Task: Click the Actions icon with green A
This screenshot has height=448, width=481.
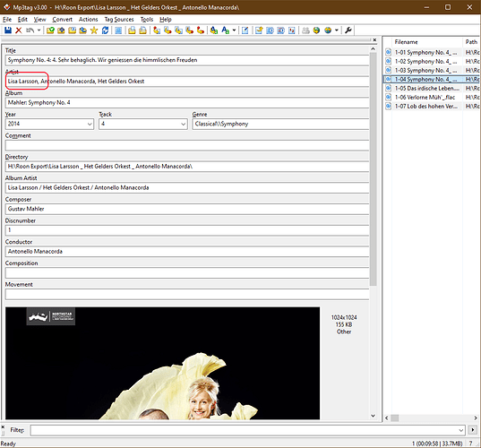Action: coord(214,30)
